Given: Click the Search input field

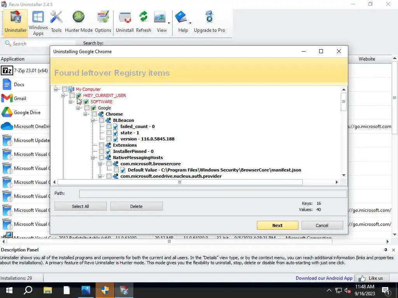Looking at the screenshot, I should [x=43, y=43].
